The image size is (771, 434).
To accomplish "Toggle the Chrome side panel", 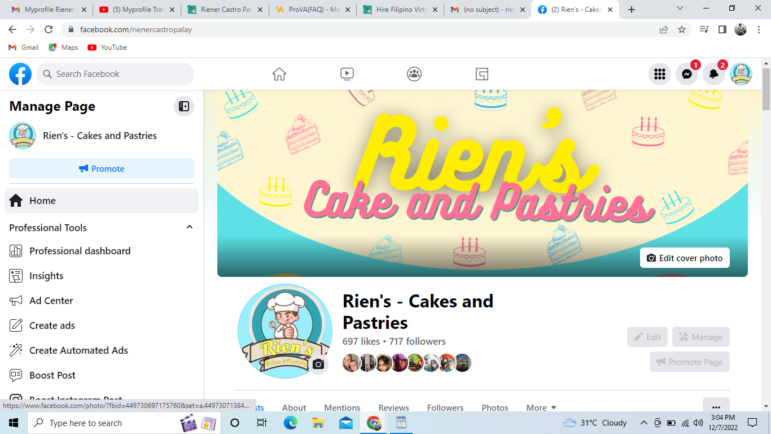I will point(722,29).
